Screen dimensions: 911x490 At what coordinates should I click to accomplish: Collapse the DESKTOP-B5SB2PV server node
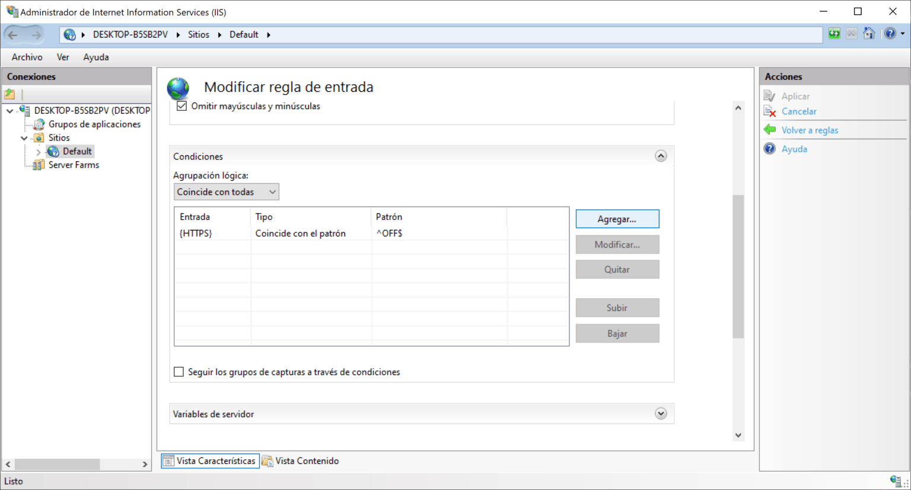9,111
